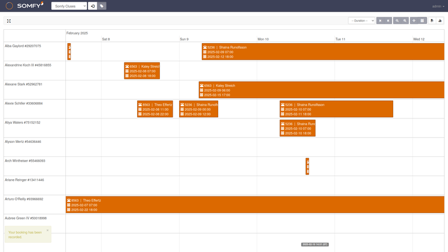448x252 pixels.
Task: Click the icon left of the bar chart
Action: coord(432,20)
